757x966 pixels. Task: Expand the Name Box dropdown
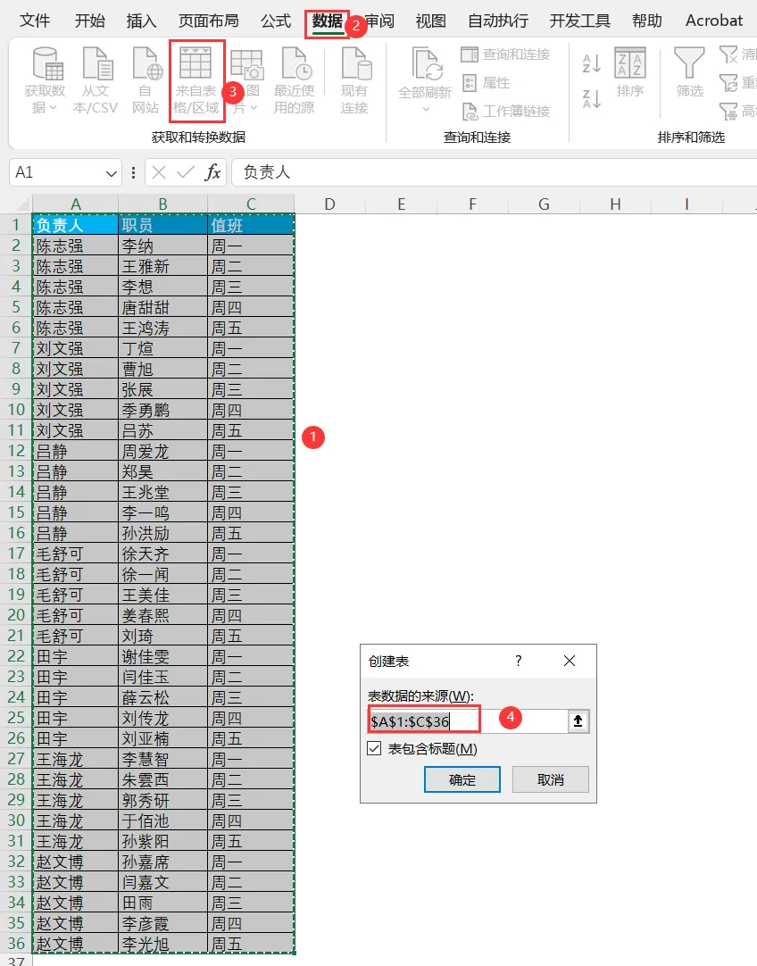111,173
